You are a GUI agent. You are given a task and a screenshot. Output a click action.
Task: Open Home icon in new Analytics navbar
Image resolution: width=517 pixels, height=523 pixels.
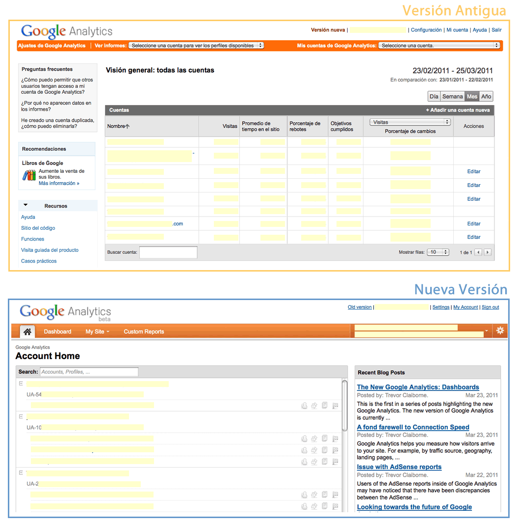(x=27, y=331)
